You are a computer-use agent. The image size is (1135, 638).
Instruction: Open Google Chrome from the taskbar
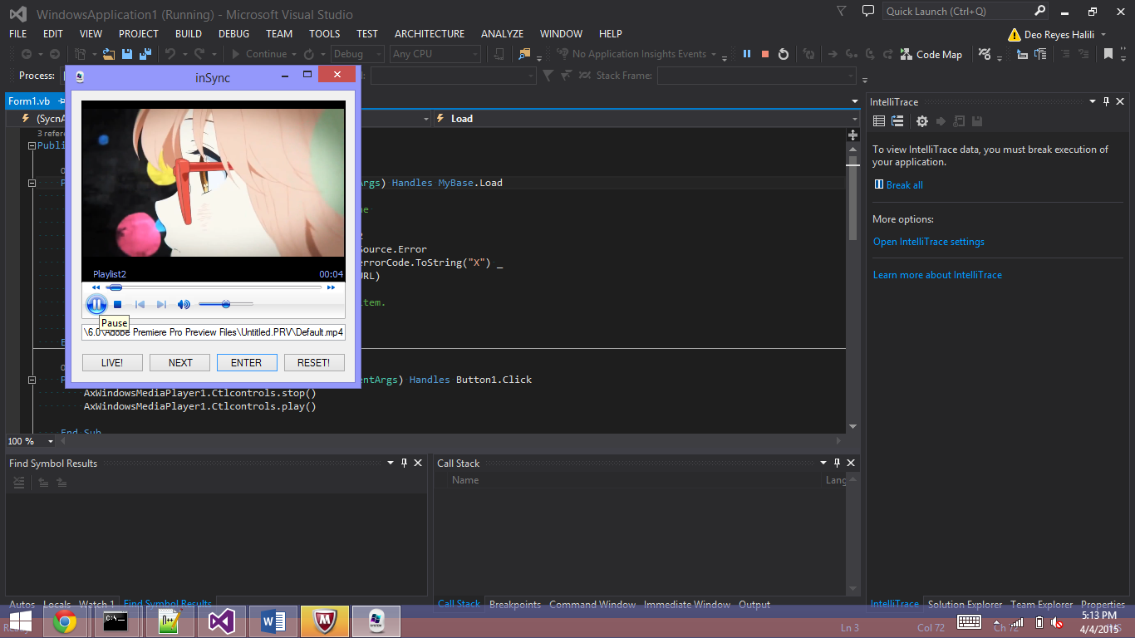[65, 621]
